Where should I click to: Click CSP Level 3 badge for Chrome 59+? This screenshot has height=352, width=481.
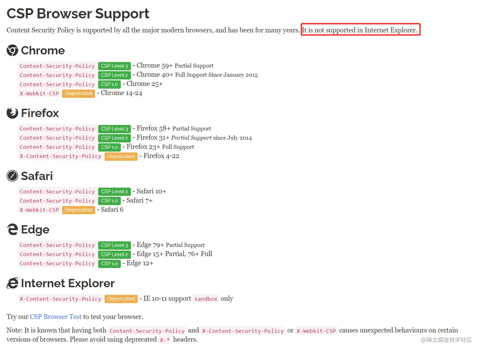(x=115, y=66)
